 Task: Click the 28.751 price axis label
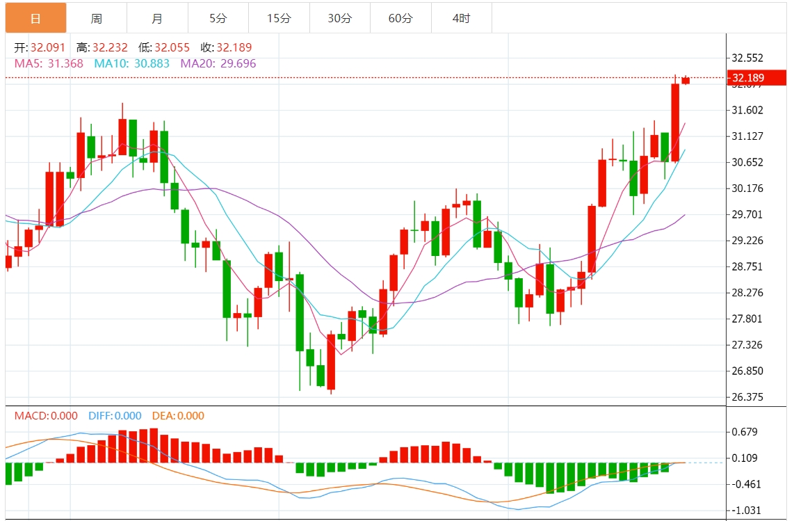coord(747,266)
